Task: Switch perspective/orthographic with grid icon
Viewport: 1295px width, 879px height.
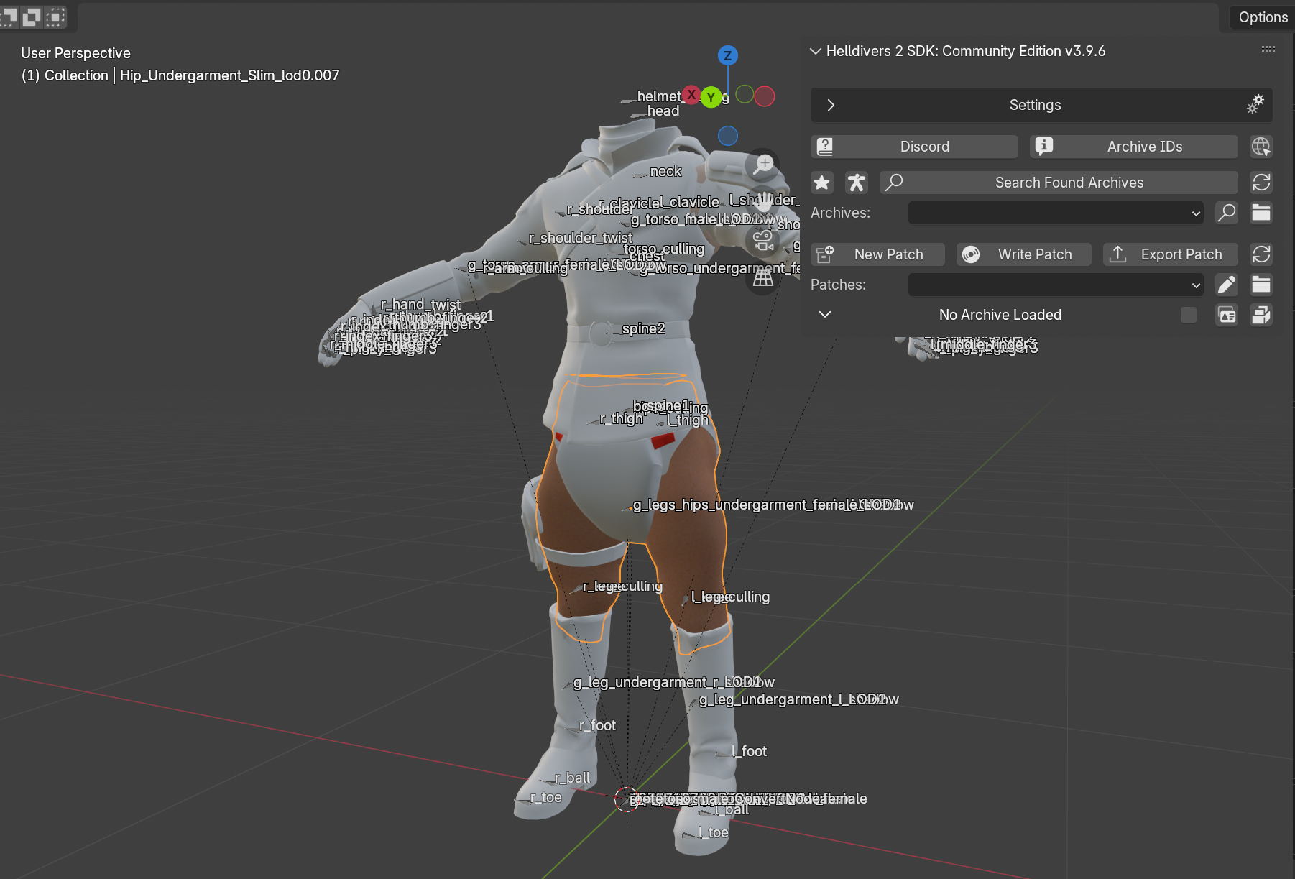Action: coord(763,277)
